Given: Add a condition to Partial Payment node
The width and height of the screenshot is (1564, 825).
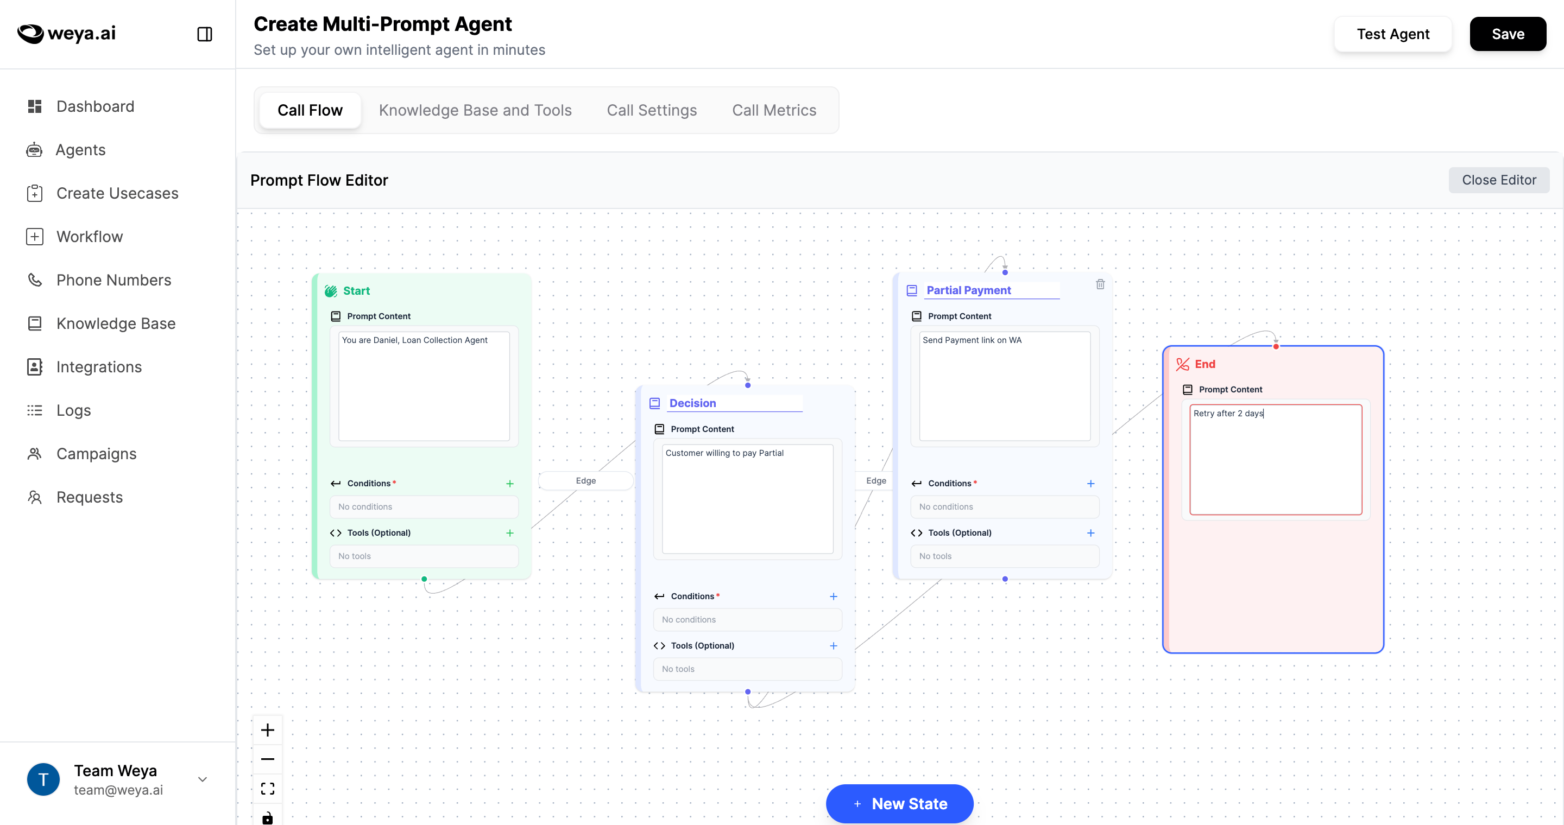Looking at the screenshot, I should coord(1090,484).
